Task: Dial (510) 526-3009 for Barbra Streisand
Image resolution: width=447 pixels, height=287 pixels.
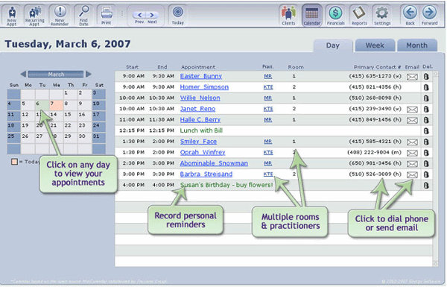Action: coord(375,174)
